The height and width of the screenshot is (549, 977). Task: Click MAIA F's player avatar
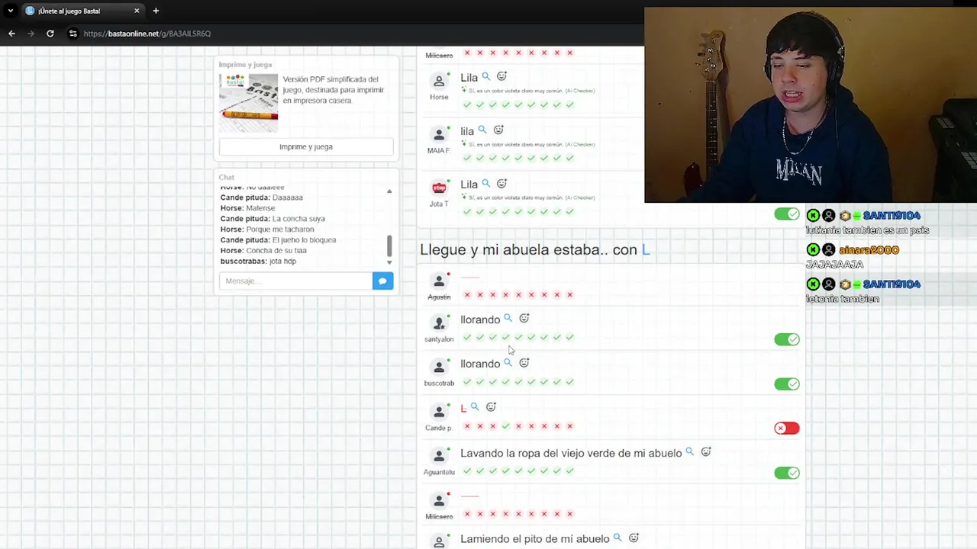439,135
